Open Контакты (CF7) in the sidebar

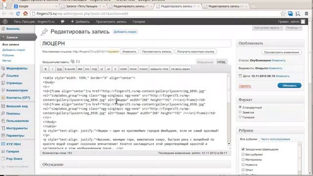tap(18, 98)
